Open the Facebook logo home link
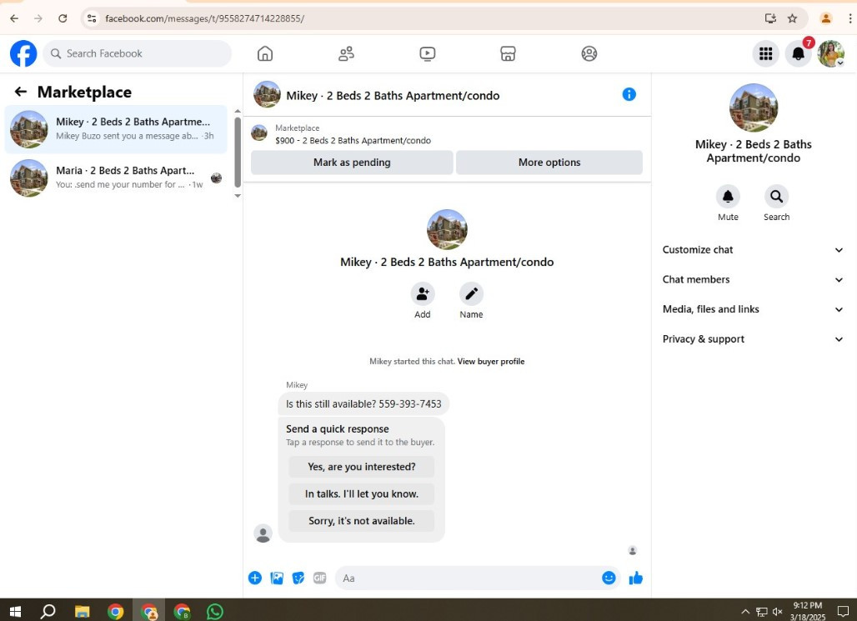The width and height of the screenshot is (857, 621). pos(23,53)
